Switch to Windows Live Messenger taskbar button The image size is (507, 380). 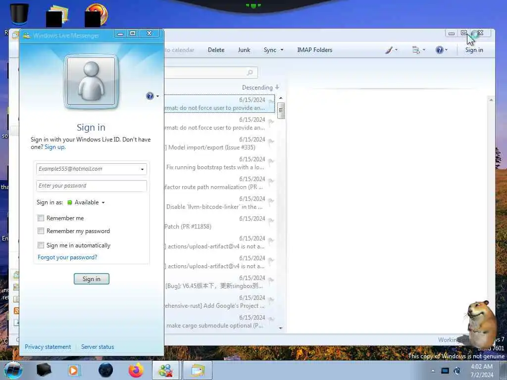[x=165, y=370]
